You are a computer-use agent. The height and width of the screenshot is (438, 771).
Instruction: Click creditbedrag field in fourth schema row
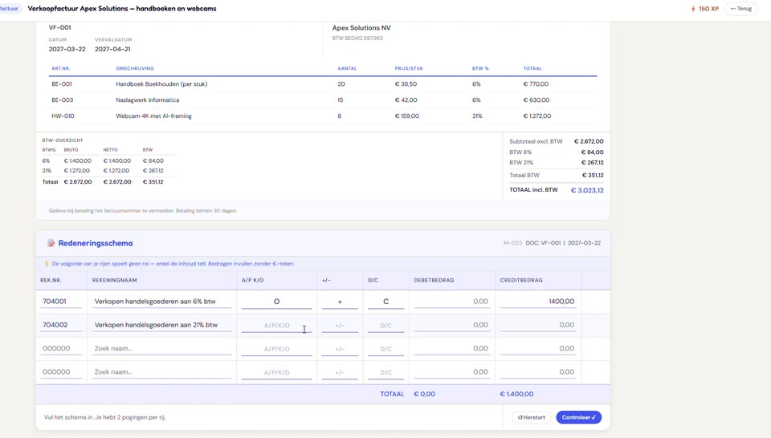pyautogui.click(x=538, y=372)
